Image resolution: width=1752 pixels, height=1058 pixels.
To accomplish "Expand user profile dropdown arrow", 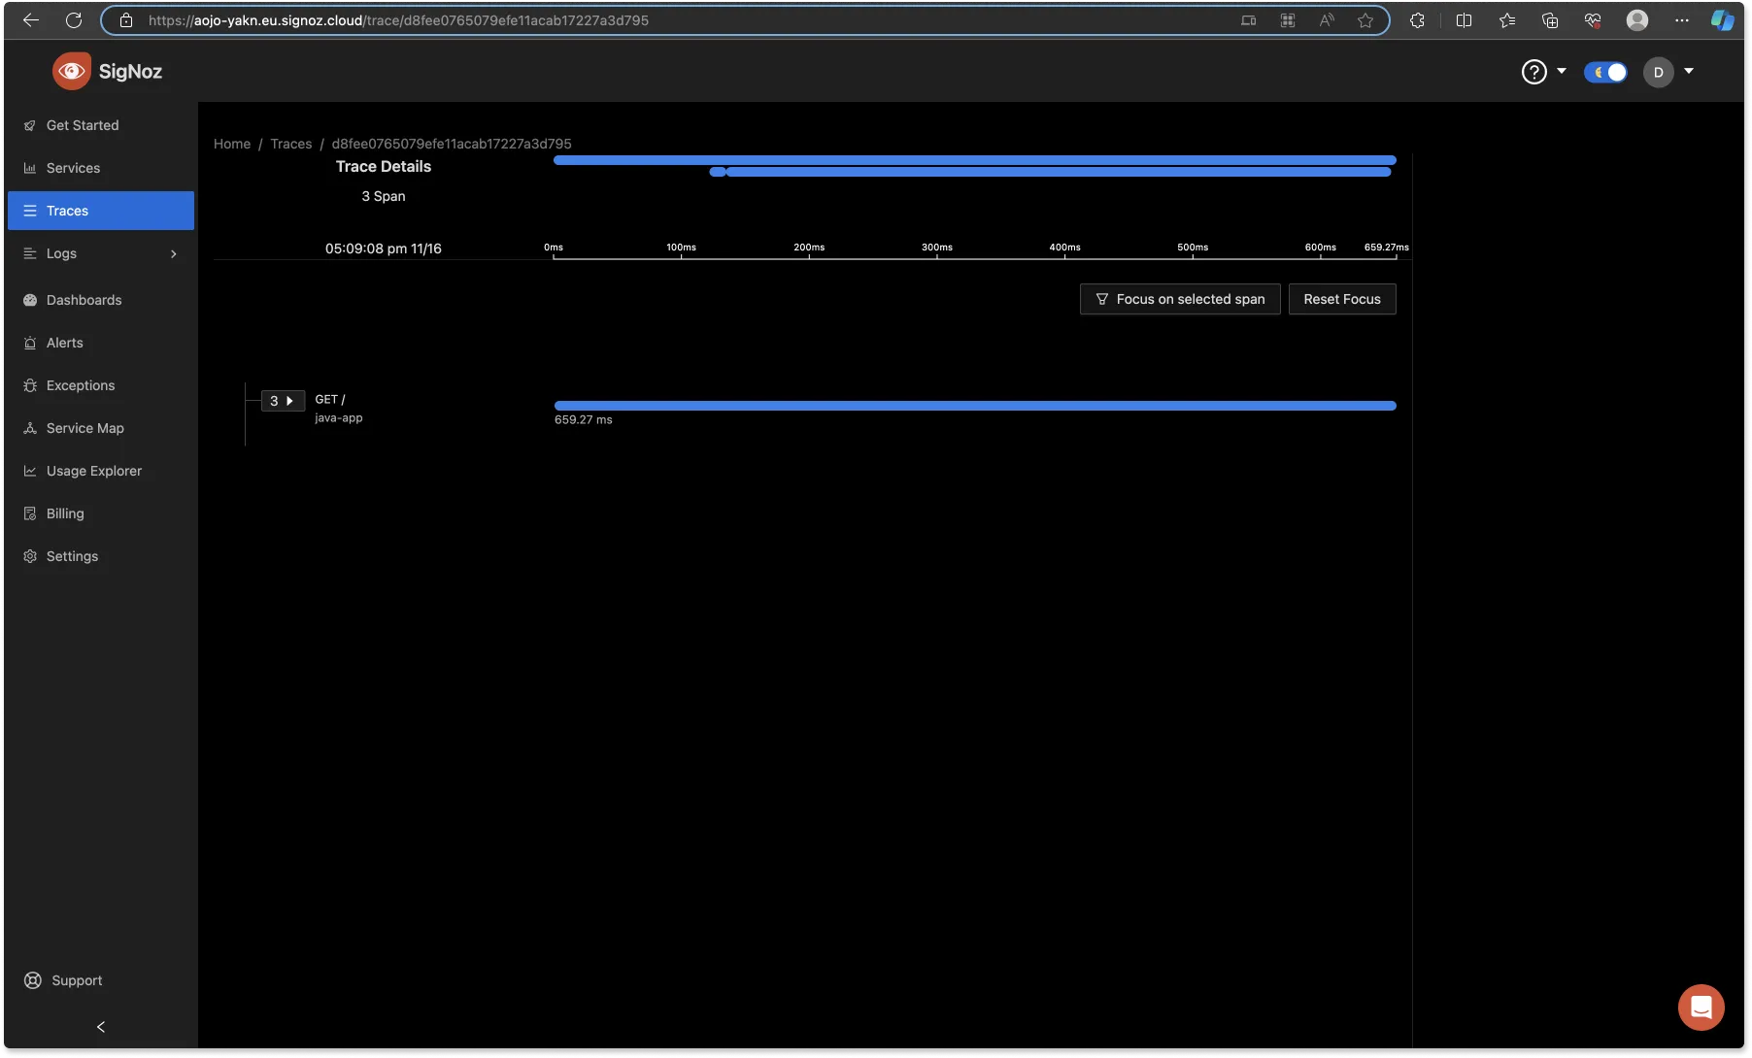I will pos(1689,71).
